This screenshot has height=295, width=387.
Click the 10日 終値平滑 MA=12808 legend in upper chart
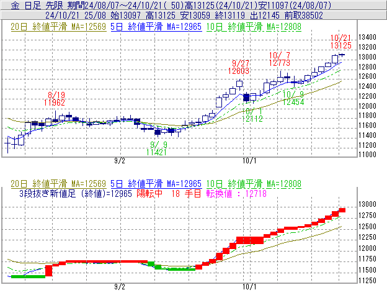[x=254, y=27]
